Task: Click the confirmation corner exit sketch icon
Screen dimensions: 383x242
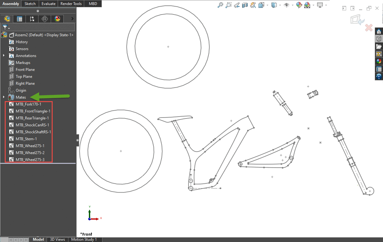Action: (358, 20)
